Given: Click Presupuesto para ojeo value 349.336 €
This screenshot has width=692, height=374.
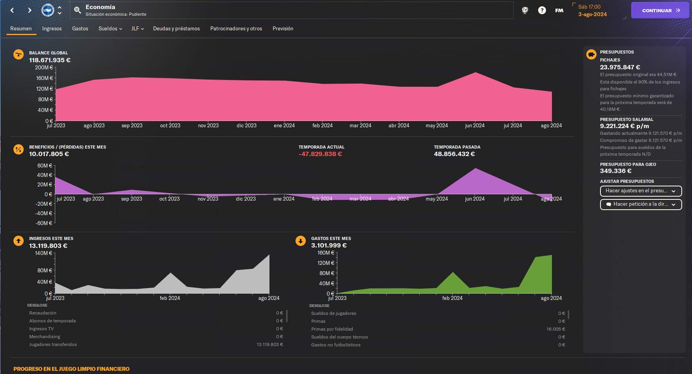Looking at the screenshot, I should (x=616, y=171).
